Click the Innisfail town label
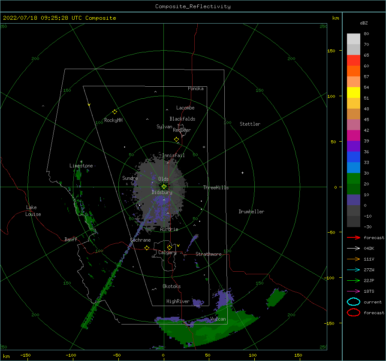Screen dimensions: 386x361 (x=173, y=155)
